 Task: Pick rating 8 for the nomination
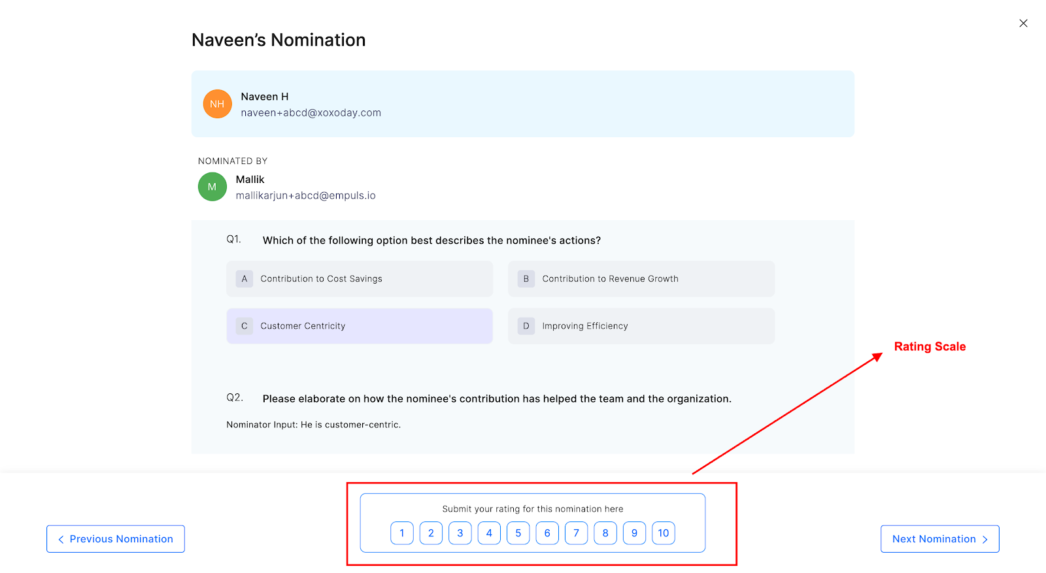coord(605,533)
